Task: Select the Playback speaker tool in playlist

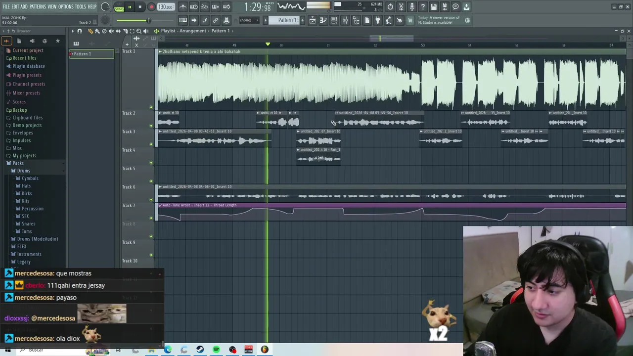Action: (x=146, y=31)
